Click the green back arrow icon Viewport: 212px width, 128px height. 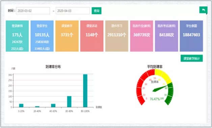(203, 10)
